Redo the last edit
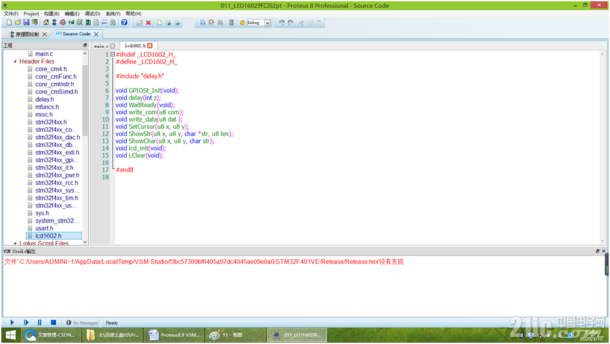Screen dimensions: 610x344 291,23
